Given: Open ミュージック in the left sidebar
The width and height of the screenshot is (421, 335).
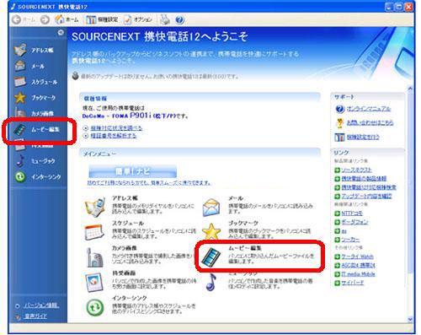Looking at the screenshot, I should pyautogui.click(x=35, y=161).
